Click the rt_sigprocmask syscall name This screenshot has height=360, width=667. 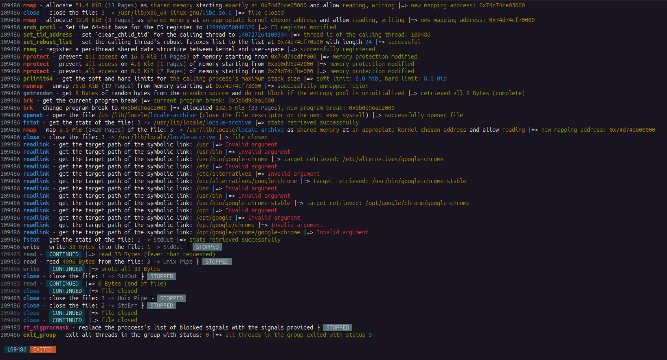pyautogui.click(x=46, y=327)
